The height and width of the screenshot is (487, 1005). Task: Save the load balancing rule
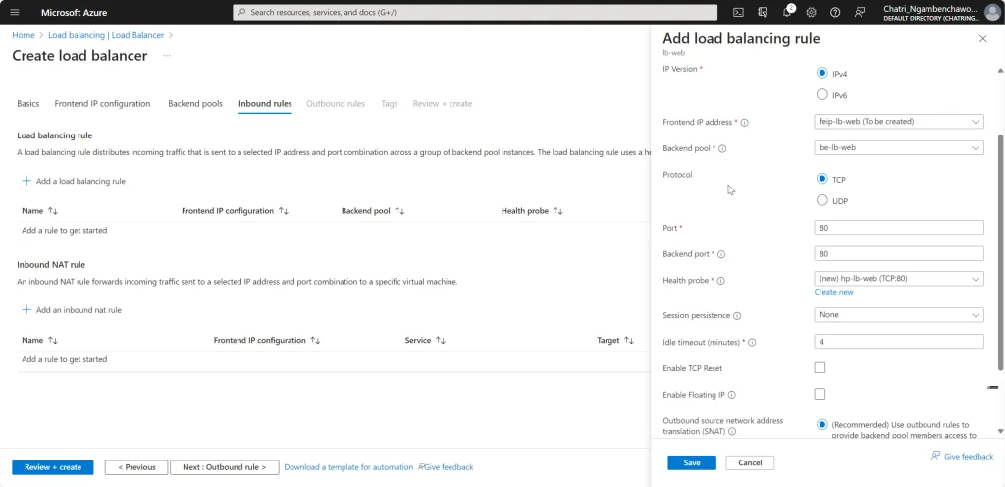pyautogui.click(x=692, y=462)
